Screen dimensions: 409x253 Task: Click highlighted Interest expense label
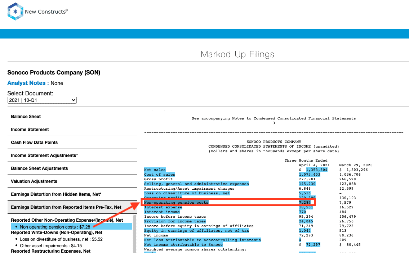click(163, 207)
